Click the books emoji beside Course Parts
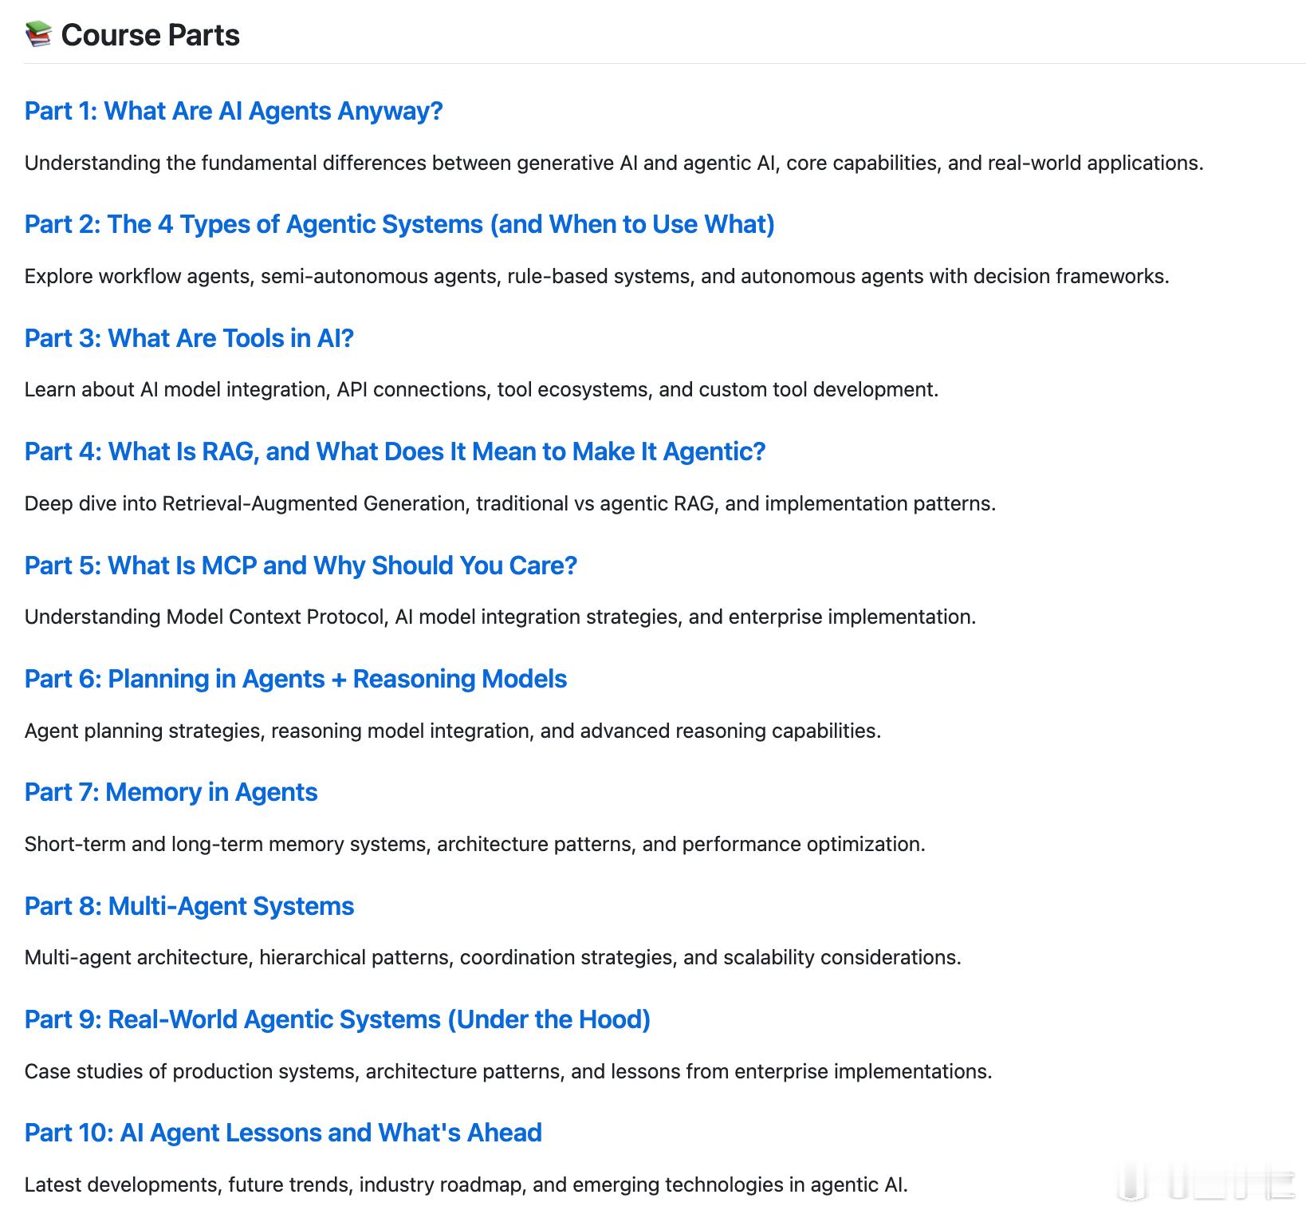This screenshot has width=1306, height=1214. click(38, 35)
